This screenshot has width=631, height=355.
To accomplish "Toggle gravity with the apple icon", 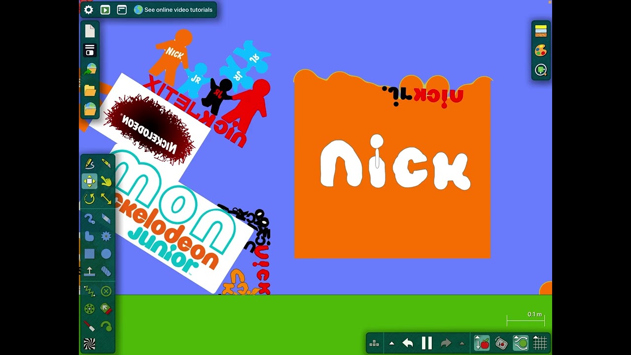I will 482,343.
